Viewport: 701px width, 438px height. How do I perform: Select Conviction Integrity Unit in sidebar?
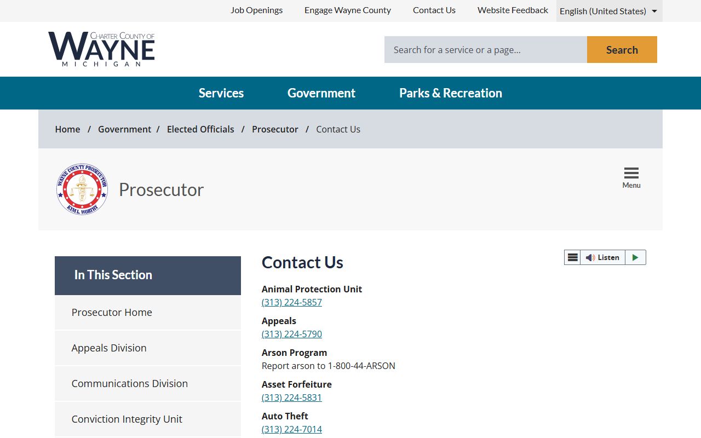tap(148, 419)
